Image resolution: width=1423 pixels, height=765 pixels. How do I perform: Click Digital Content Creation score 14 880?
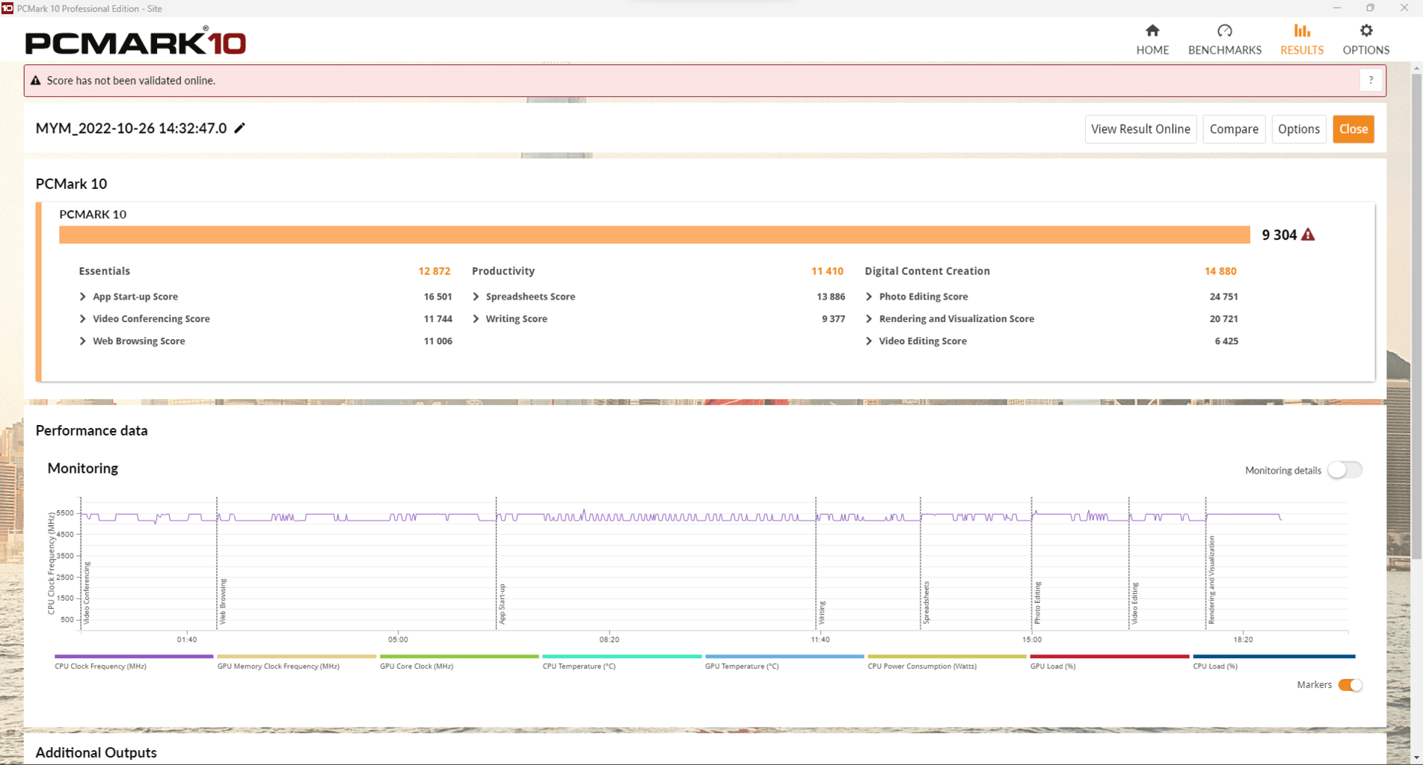click(x=1220, y=271)
